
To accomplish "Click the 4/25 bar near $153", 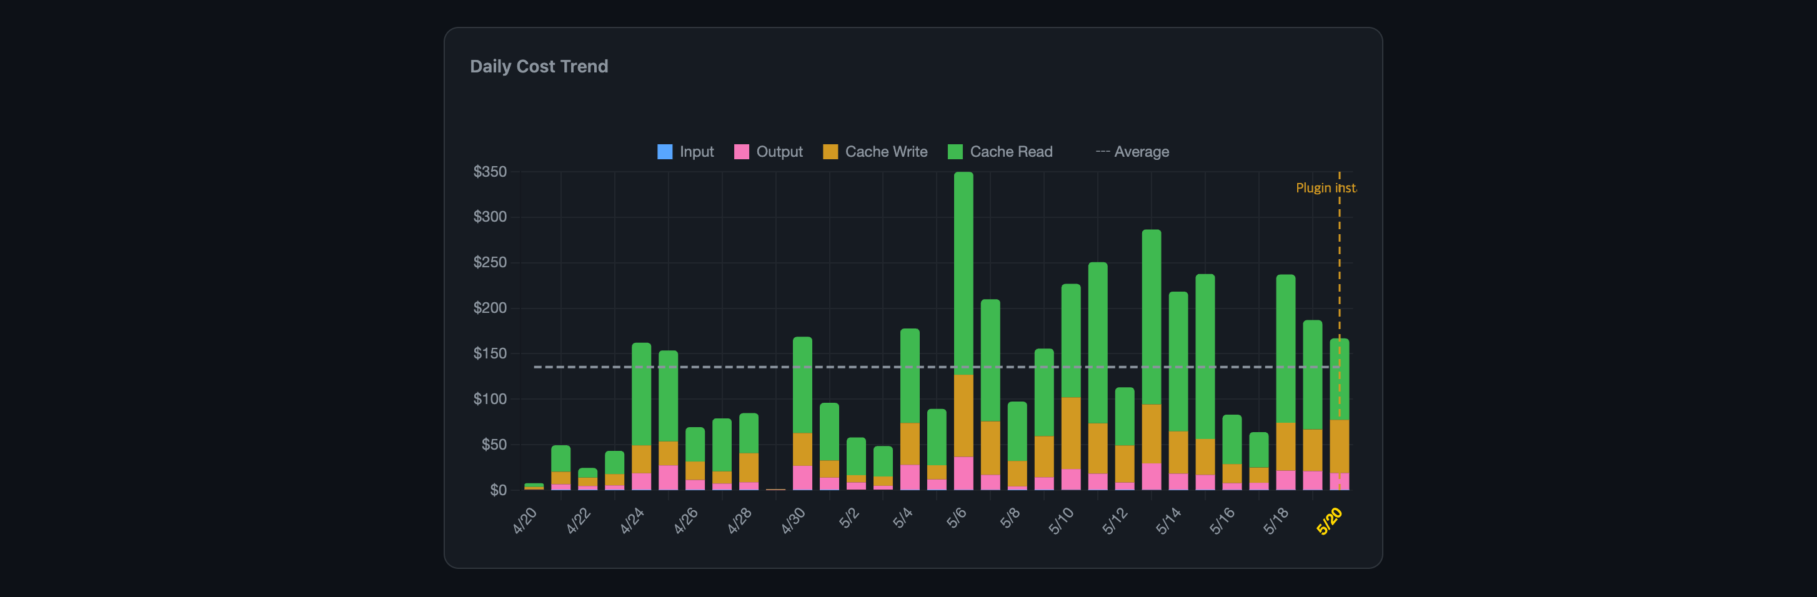I will [x=668, y=420].
